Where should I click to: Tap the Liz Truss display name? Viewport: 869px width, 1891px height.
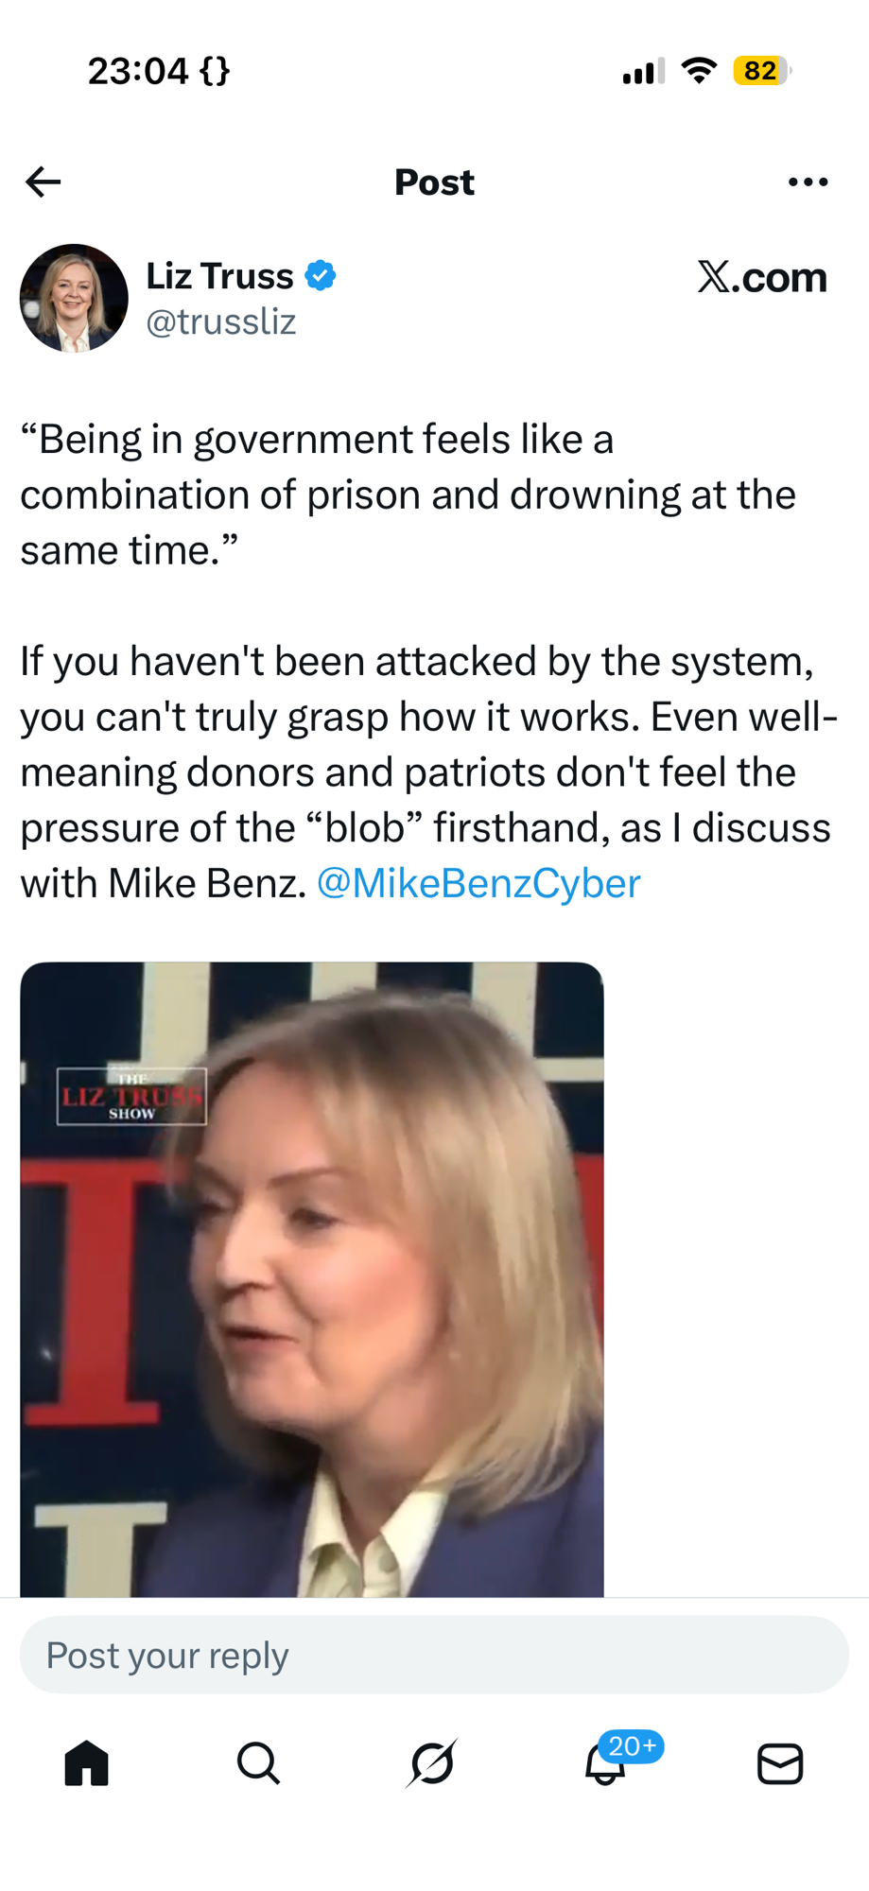point(219,276)
